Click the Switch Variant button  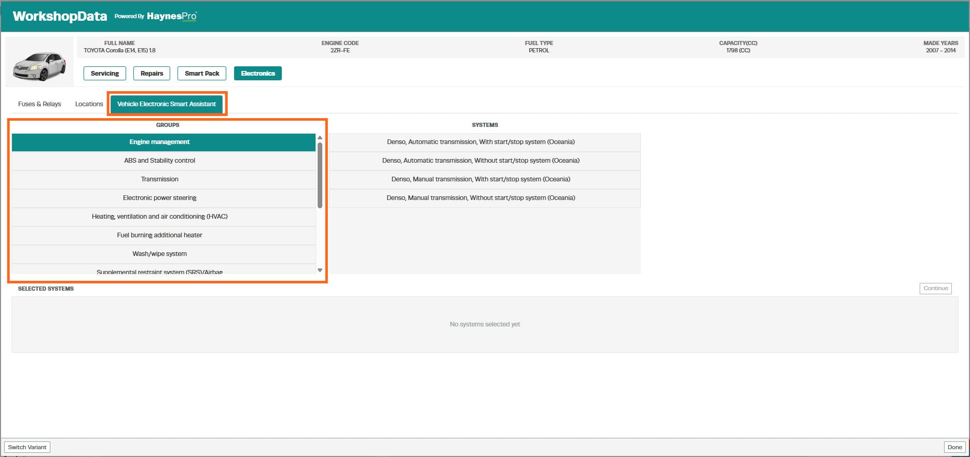27,447
